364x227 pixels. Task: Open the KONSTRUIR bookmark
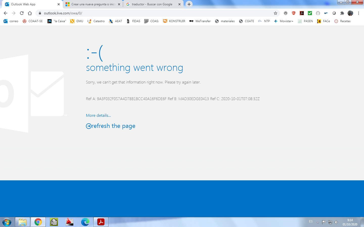click(174, 21)
